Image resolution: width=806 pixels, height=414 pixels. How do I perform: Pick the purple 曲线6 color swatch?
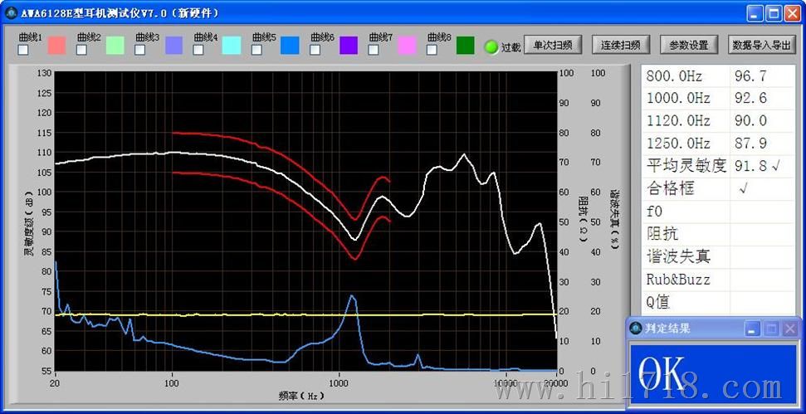349,45
